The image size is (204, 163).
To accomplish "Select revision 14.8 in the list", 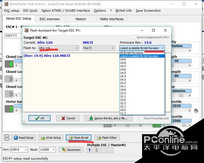I will 142,63.
